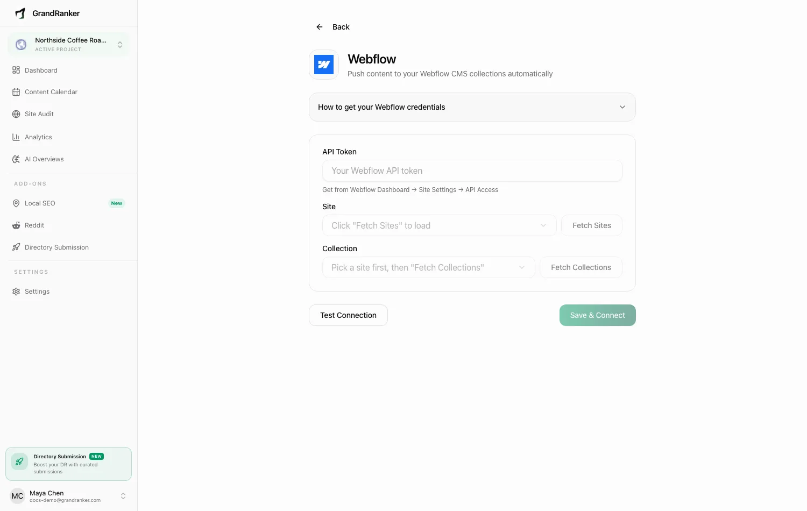The image size is (807, 511).
Task: Open the Maya Chen account menu chevrons
Action: pos(123,496)
